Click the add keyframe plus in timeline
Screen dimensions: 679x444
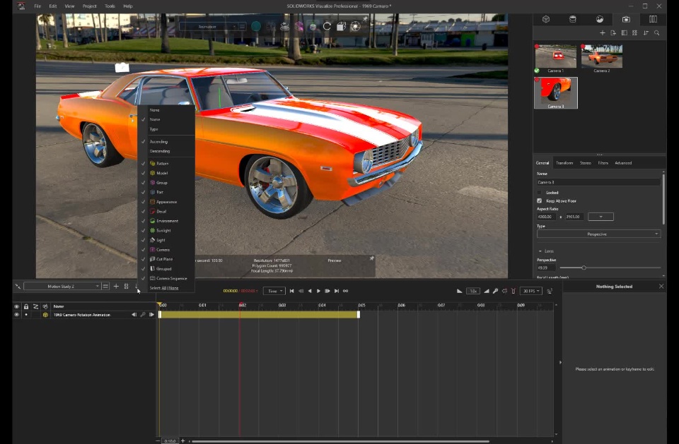[x=116, y=287]
